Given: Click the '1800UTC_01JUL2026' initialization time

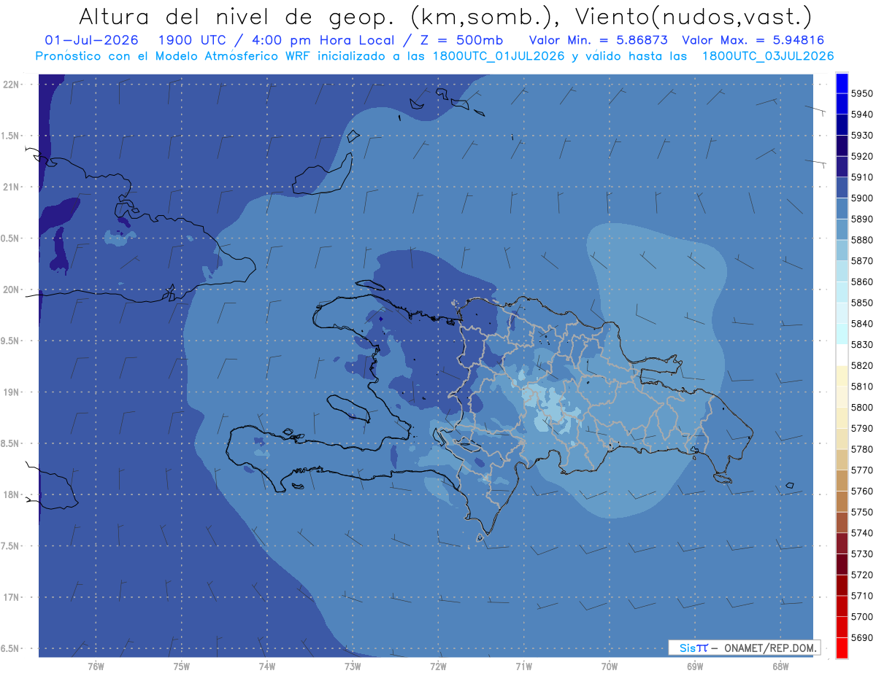Looking at the screenshot, I should point(499,56).
